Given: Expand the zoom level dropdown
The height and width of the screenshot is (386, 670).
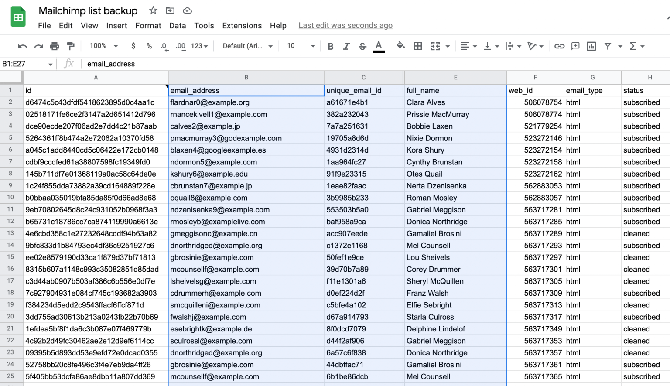Looking at the screenshot, I should coord(103,46).
